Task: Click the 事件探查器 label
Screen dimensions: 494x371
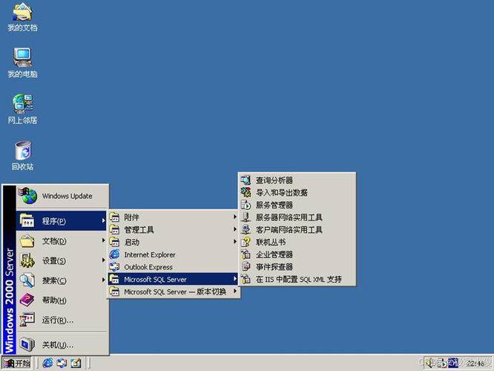Action: tap(274, 267)
